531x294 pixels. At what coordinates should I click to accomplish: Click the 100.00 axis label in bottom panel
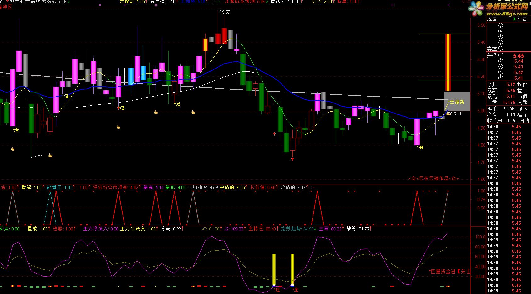(x=480, y=237)
